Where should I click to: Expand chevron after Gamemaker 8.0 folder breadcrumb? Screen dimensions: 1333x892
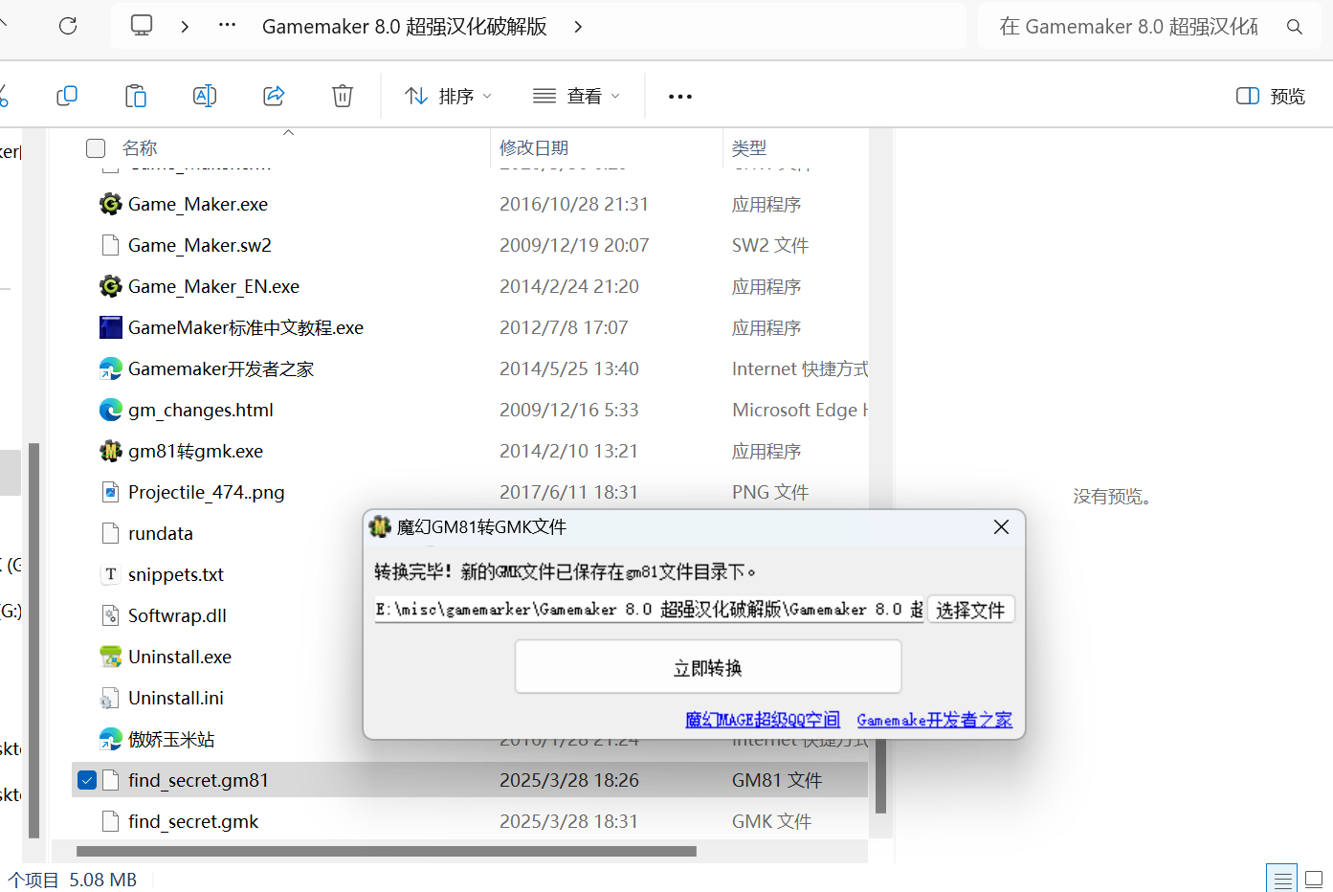coord(578,27)
